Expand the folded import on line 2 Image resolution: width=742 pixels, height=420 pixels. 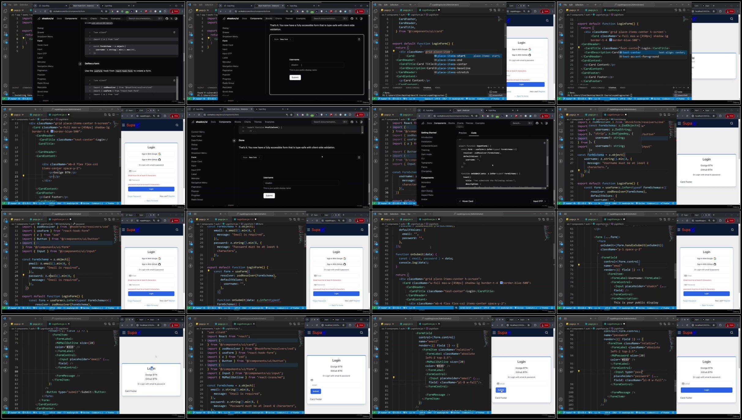(x=390, y=127)
